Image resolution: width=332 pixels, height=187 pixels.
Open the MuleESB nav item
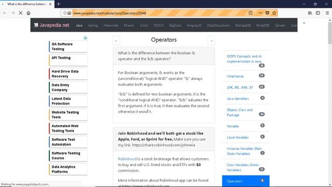263,25
